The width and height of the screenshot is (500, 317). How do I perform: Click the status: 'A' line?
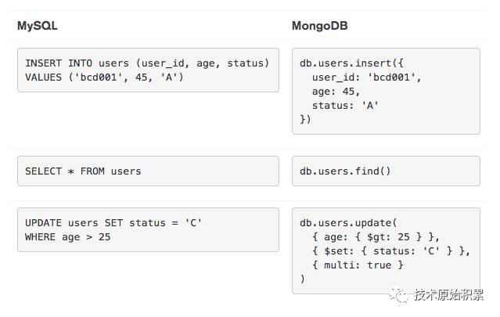(345, 105)
